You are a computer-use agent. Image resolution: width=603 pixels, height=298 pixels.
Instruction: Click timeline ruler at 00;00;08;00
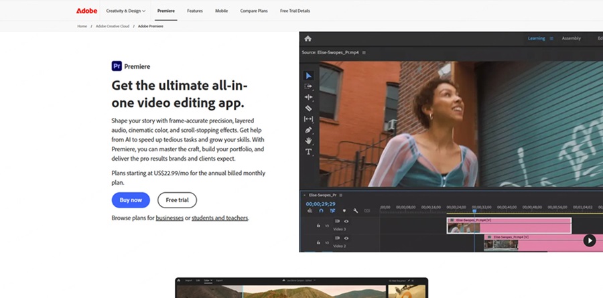click(x=406, y=207)
